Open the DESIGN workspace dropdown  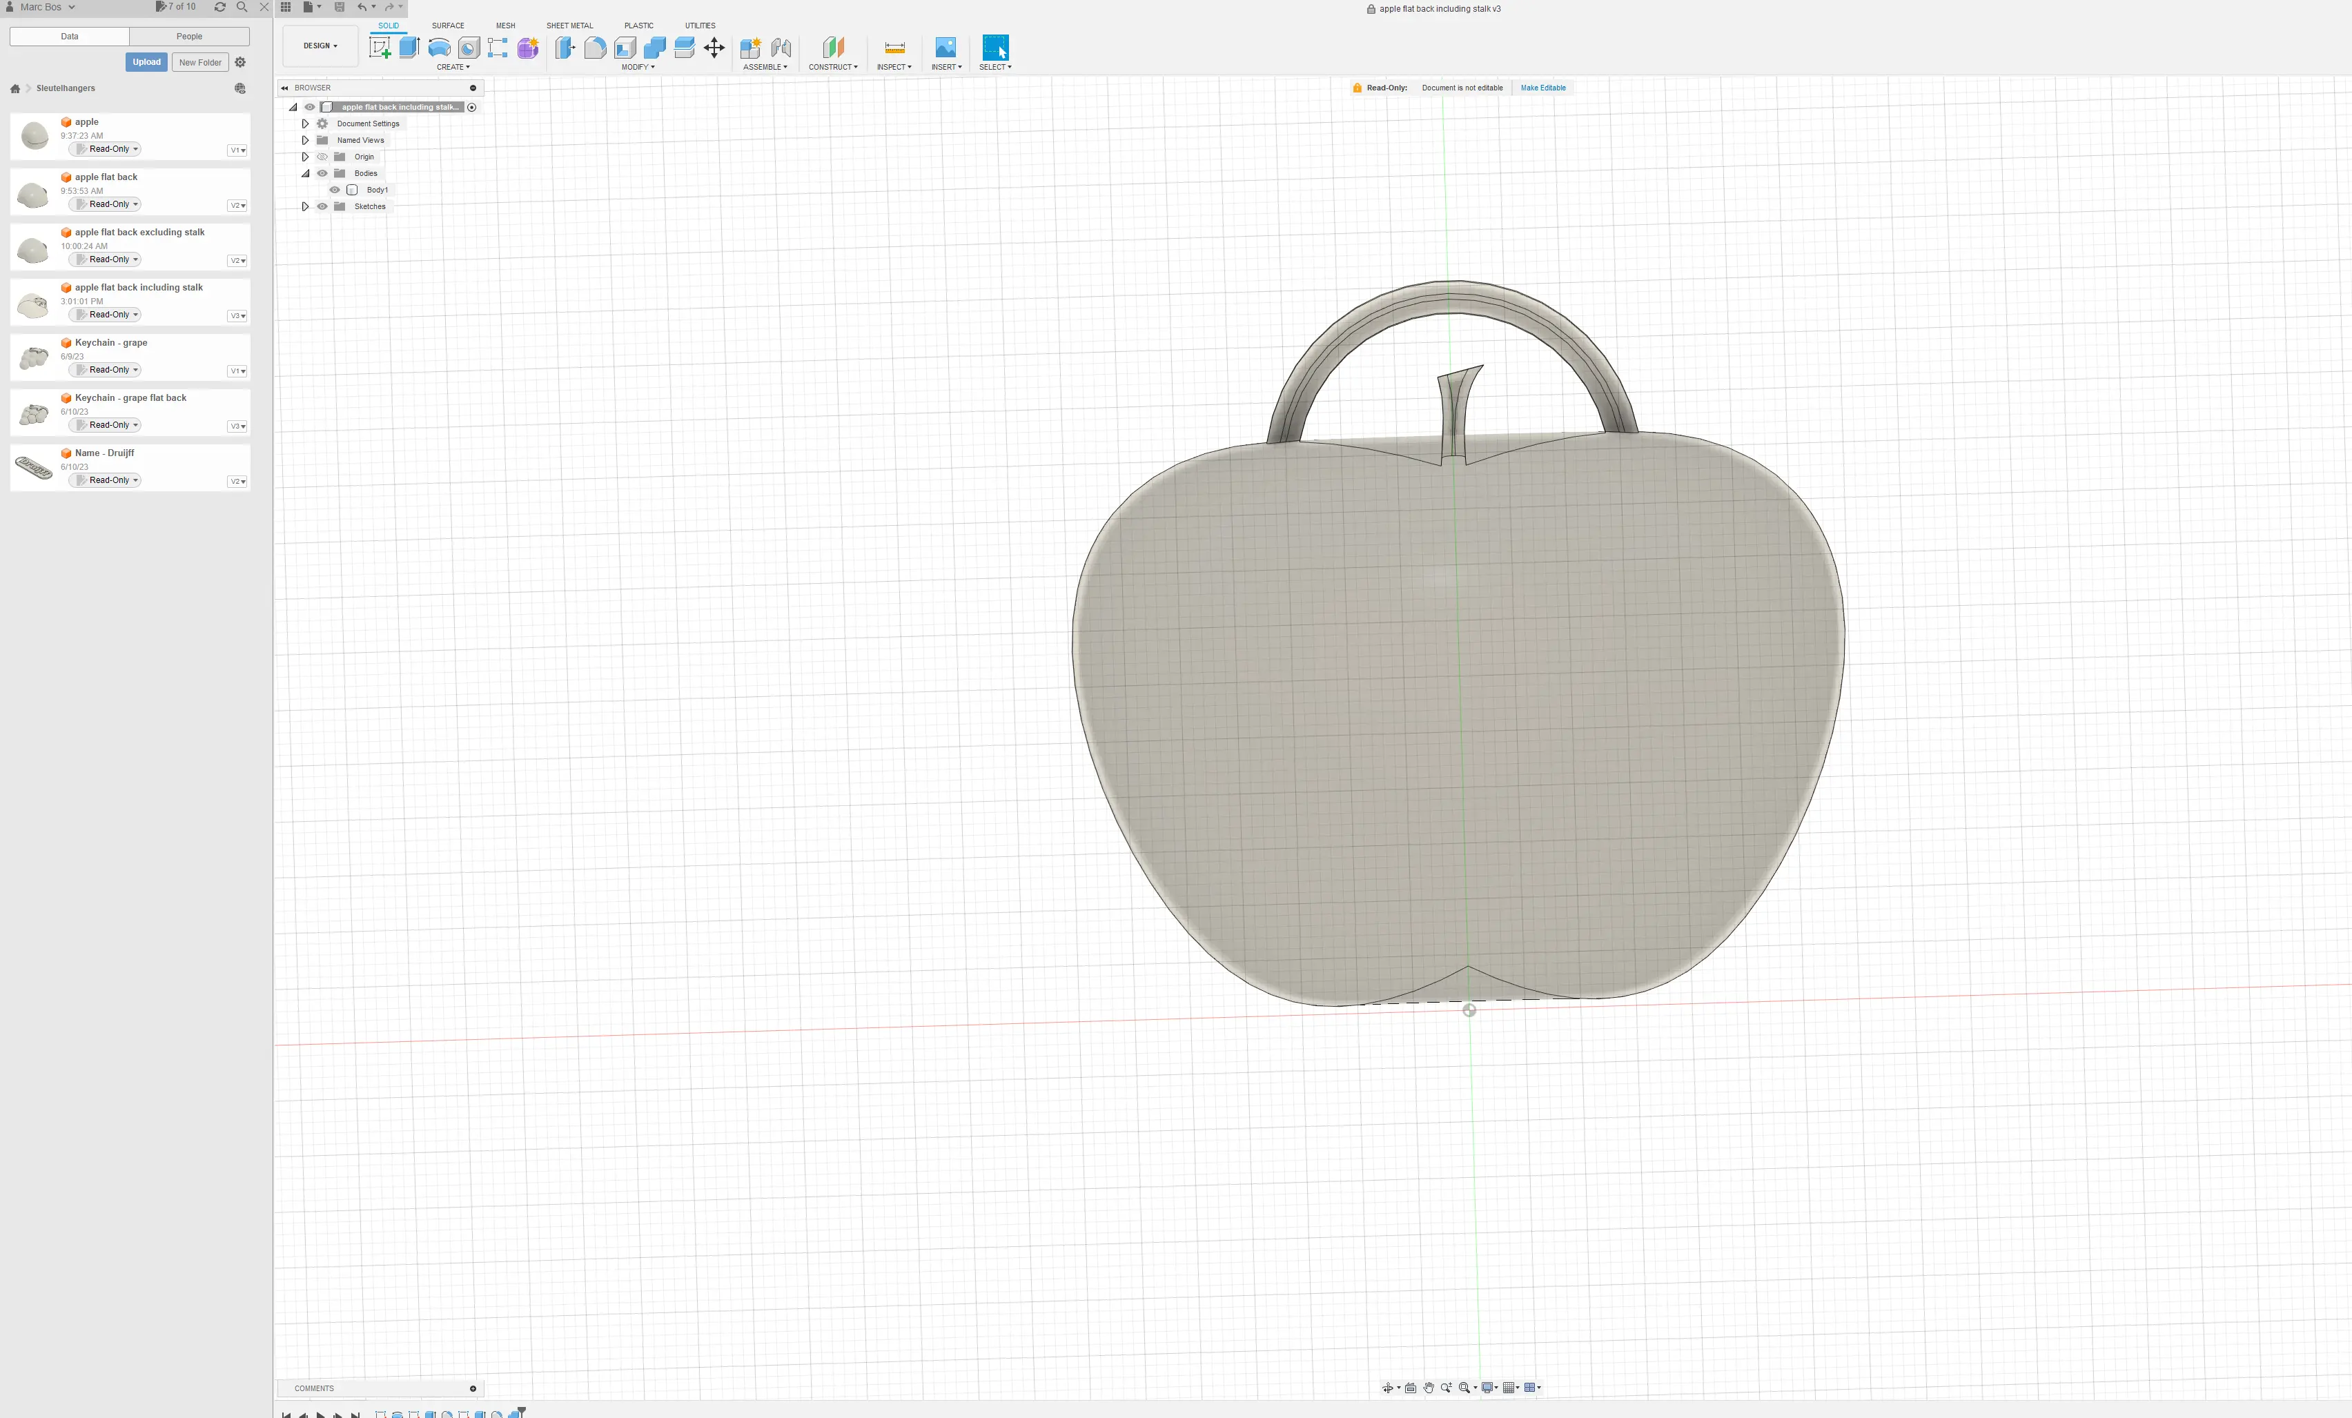coord(320,46)
